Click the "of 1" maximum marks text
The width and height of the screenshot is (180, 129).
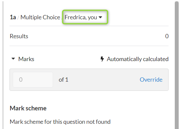(x=63, y=80)
